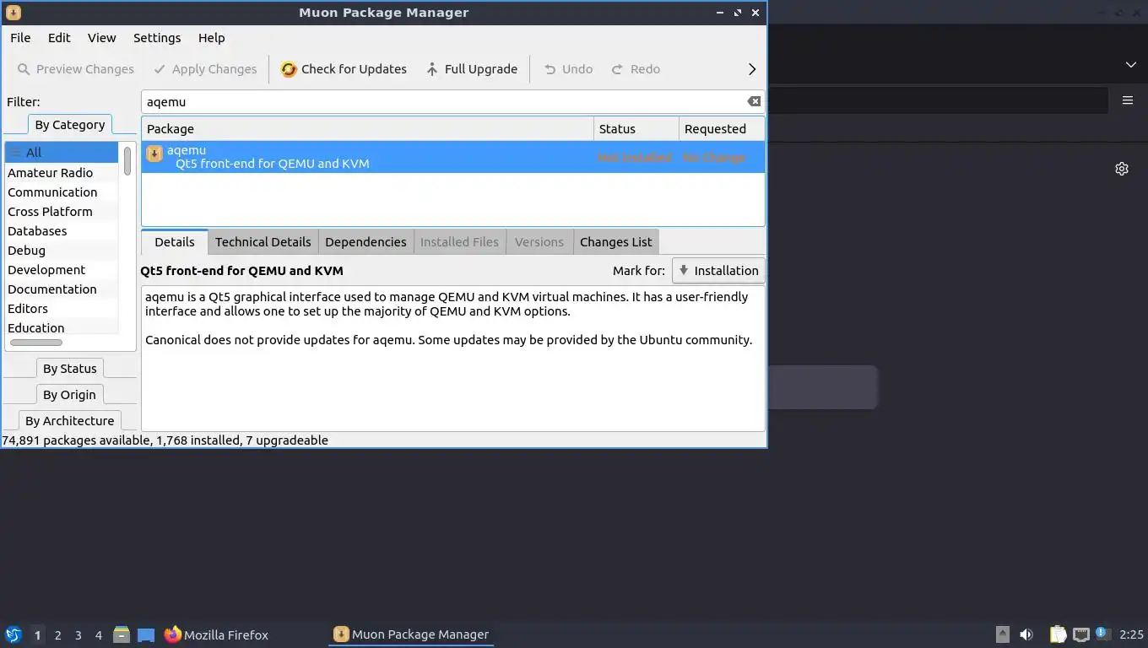The image size is (1148, 648).
Task: Click the category list horizontal scrollbar
Action: pos(36,343)
